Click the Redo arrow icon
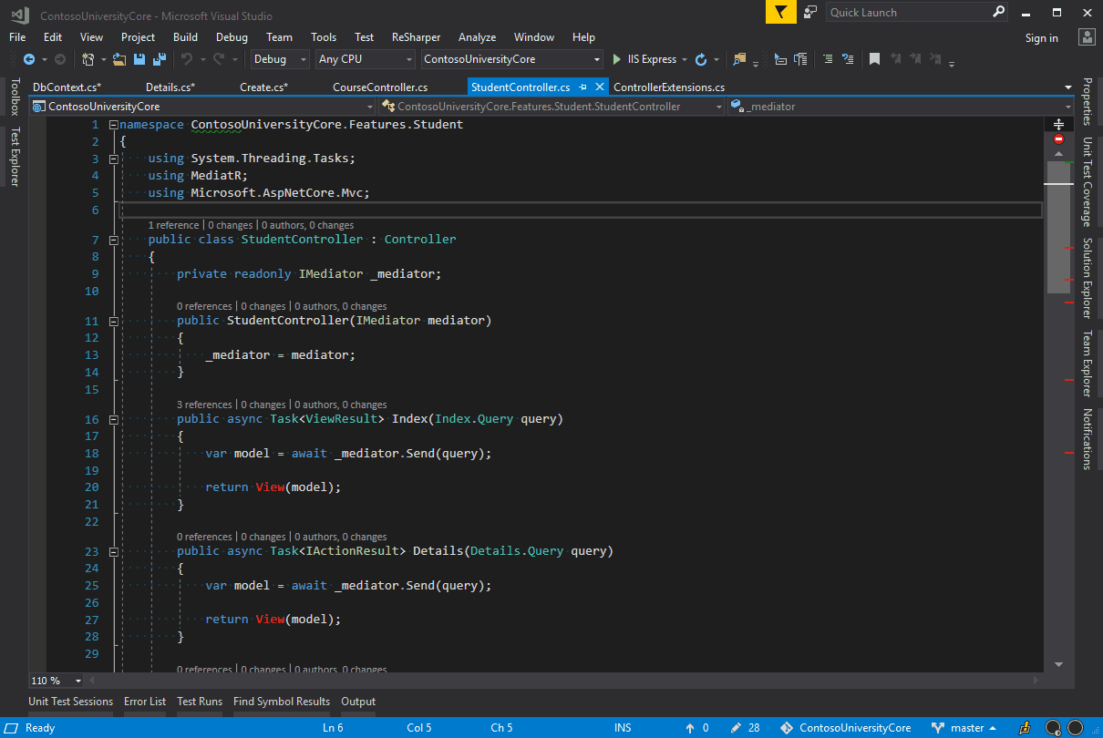This screenshot has height=738, width=1103. (x=219, y=59)
